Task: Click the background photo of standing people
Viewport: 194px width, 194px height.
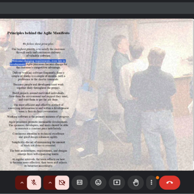Action: pos(142,99)
